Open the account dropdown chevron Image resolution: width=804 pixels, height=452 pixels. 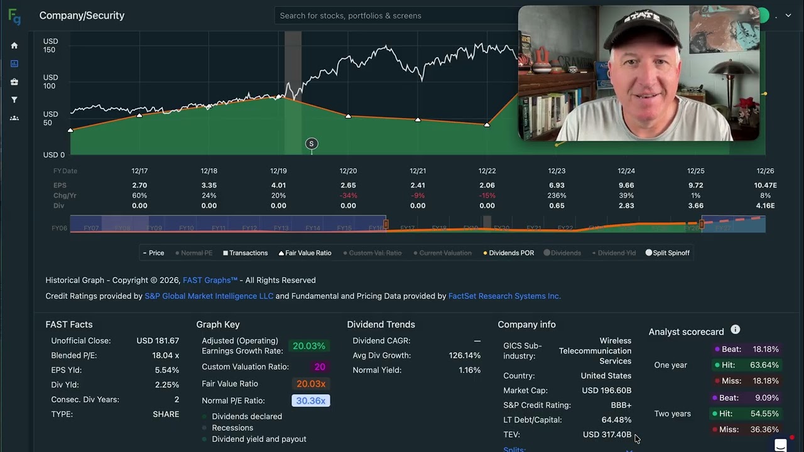(x=788, y=16)
